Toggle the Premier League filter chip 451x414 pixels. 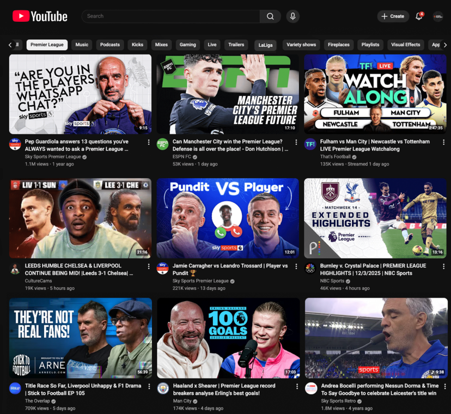coord(47,45)
